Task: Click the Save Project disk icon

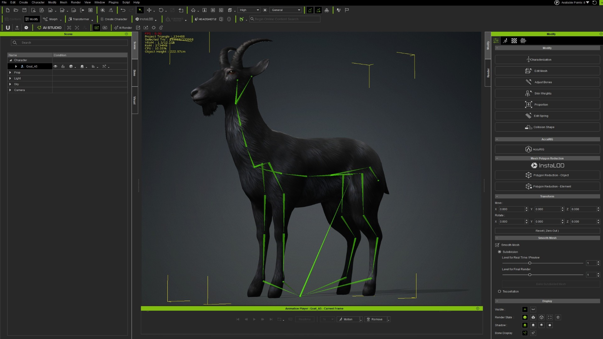Action: pos(24,10)
